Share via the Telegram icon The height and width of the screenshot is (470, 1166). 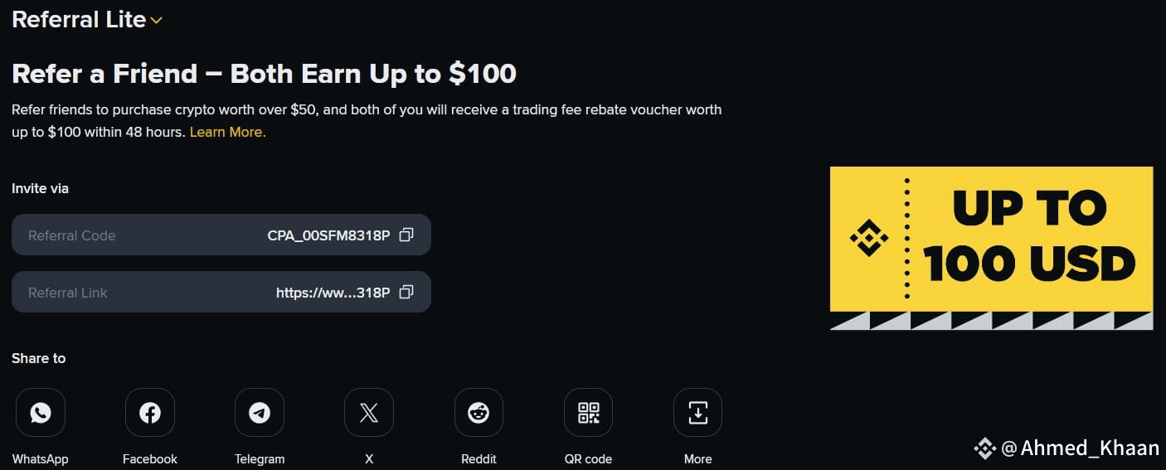tap(260, 413)
